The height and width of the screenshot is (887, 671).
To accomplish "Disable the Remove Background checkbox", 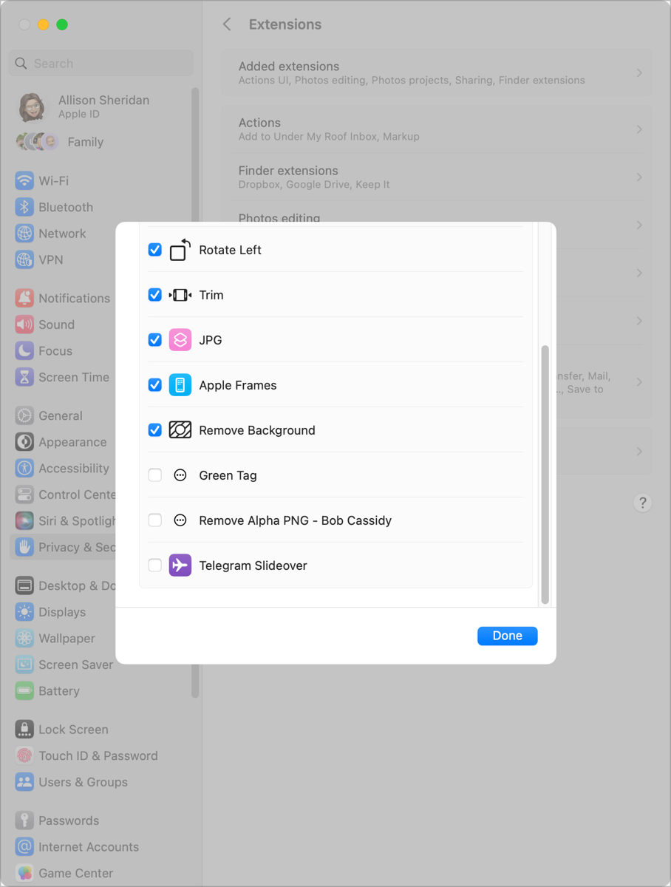I will 155,430.
